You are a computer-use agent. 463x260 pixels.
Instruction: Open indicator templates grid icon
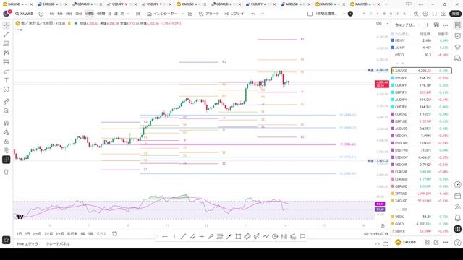pos(190,14)
